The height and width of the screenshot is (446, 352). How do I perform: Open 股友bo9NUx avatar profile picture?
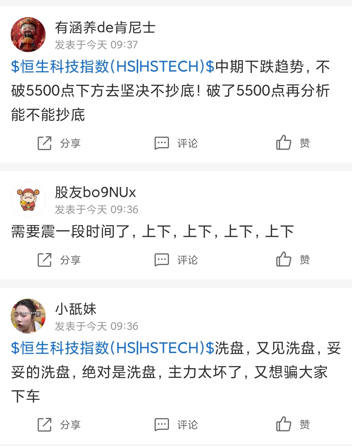(x=28, y=199)
